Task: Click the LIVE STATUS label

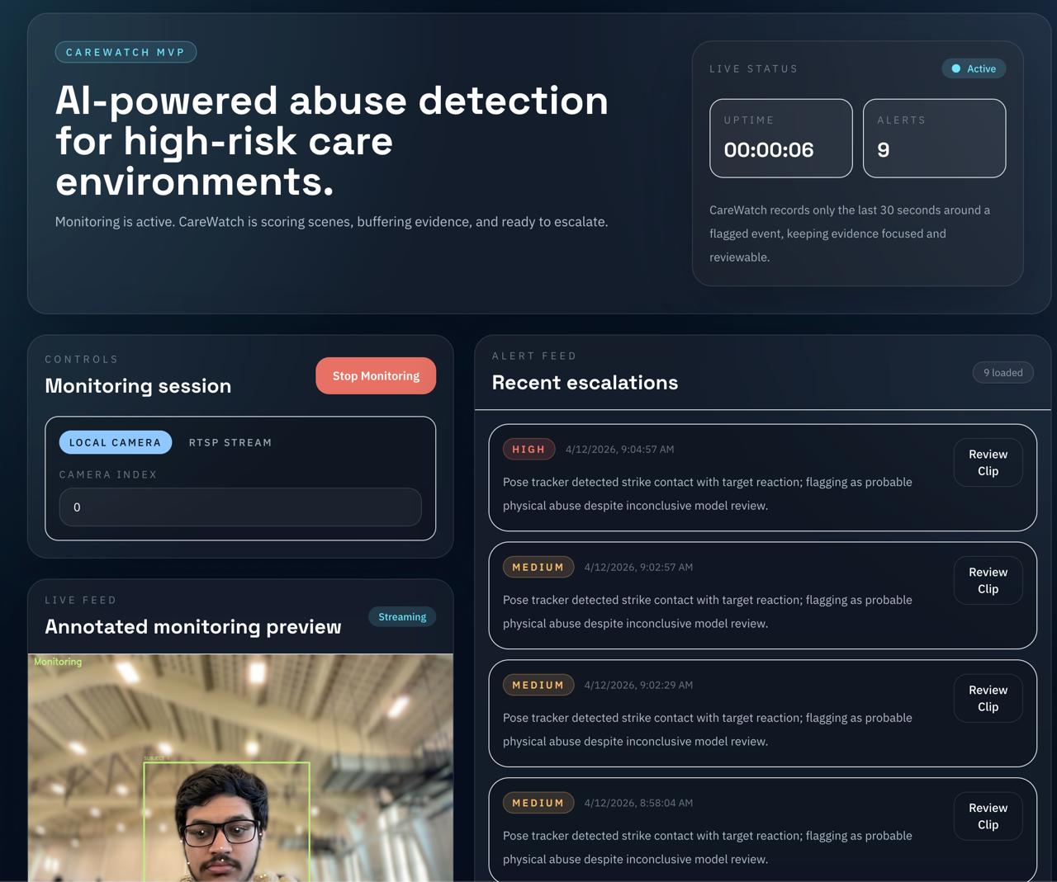Action: point(754,68)
